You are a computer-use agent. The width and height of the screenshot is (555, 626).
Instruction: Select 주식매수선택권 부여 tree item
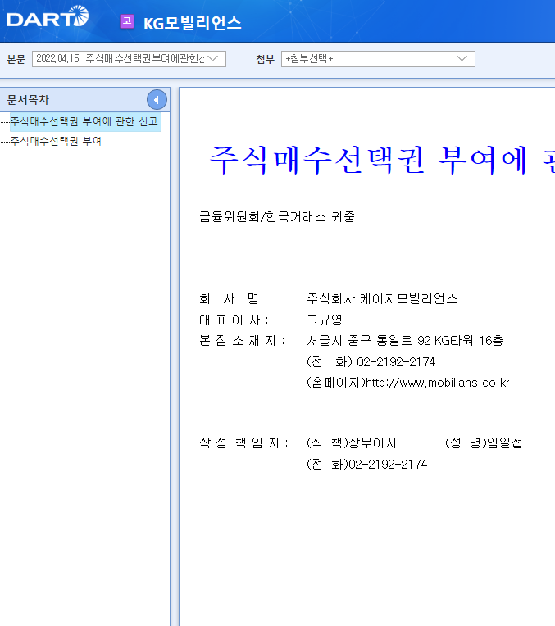coord(56,141)
